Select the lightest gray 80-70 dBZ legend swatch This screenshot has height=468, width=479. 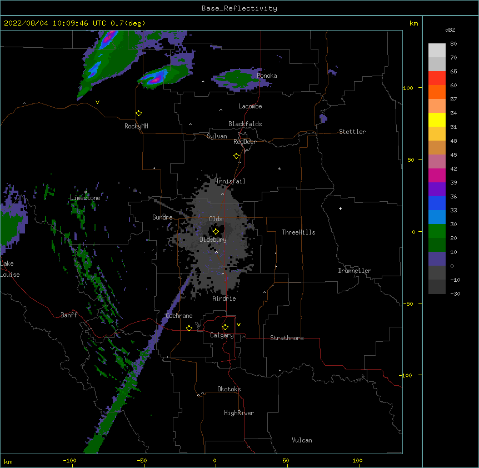[437, 51]
